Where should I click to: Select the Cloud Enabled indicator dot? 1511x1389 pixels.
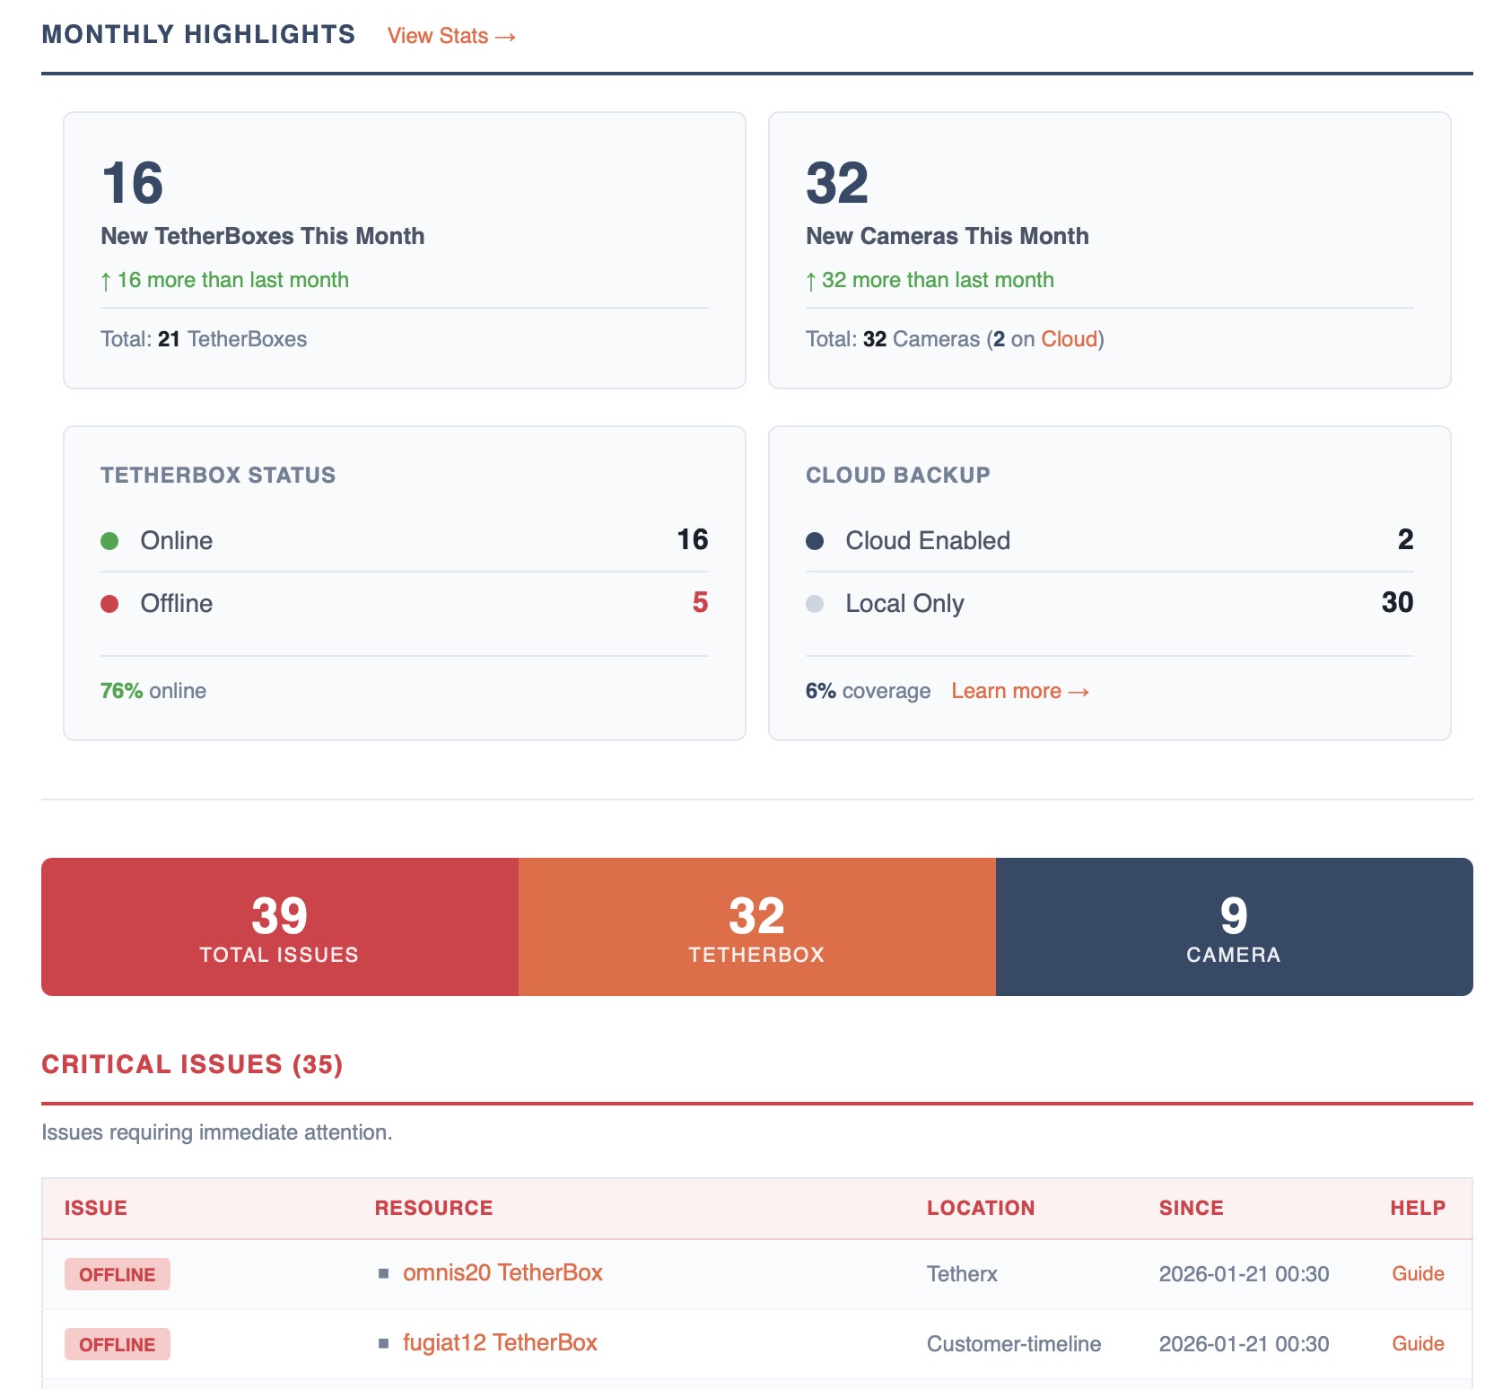(816, 539)
